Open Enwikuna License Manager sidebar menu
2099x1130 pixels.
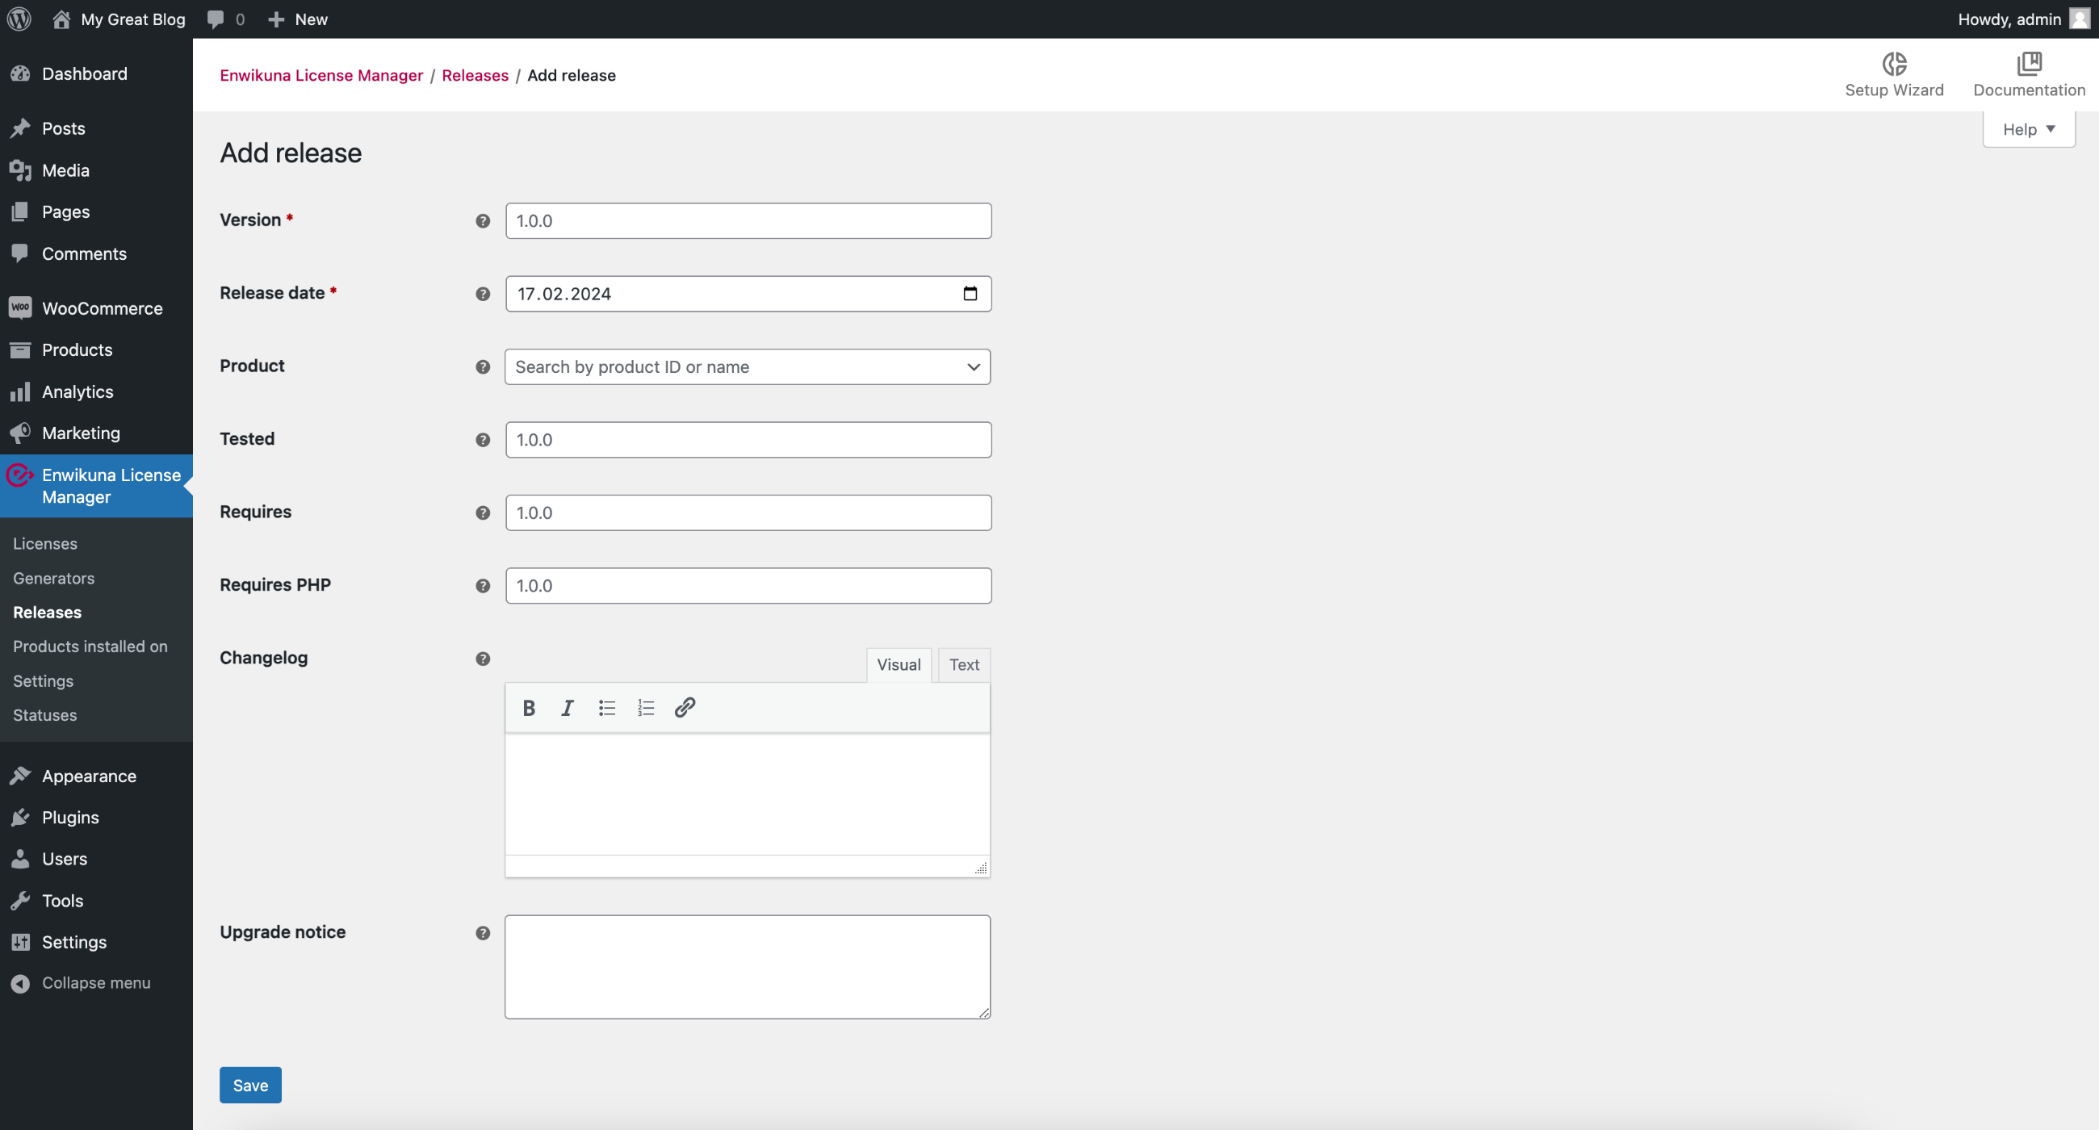coord(96,487)
